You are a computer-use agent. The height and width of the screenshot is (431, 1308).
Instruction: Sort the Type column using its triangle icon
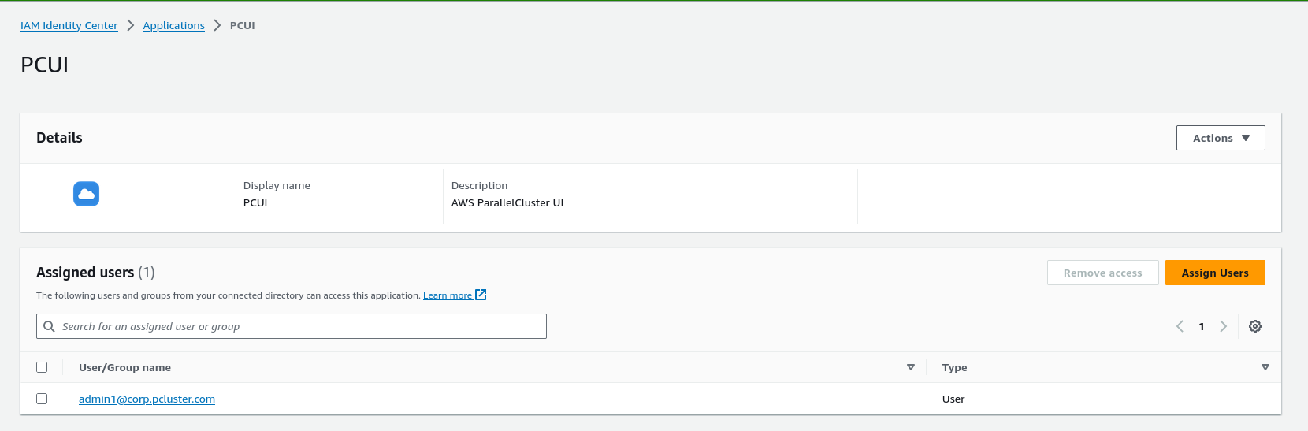(x=1265, y=367)
